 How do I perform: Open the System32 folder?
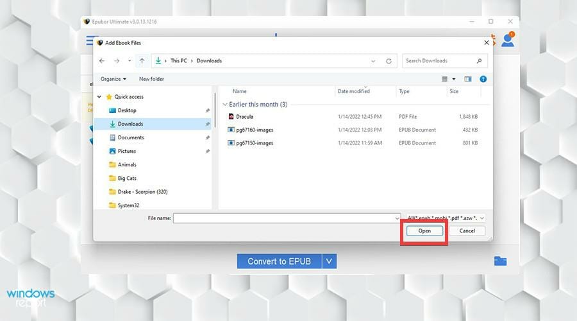click(x=128, y=205)
